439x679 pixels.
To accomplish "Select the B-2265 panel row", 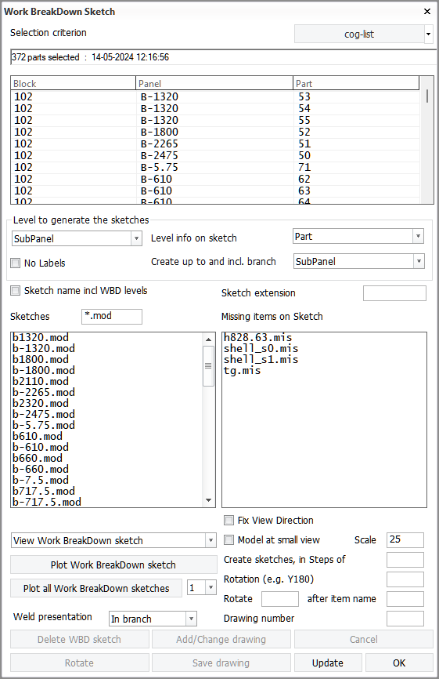I will 215,143.
